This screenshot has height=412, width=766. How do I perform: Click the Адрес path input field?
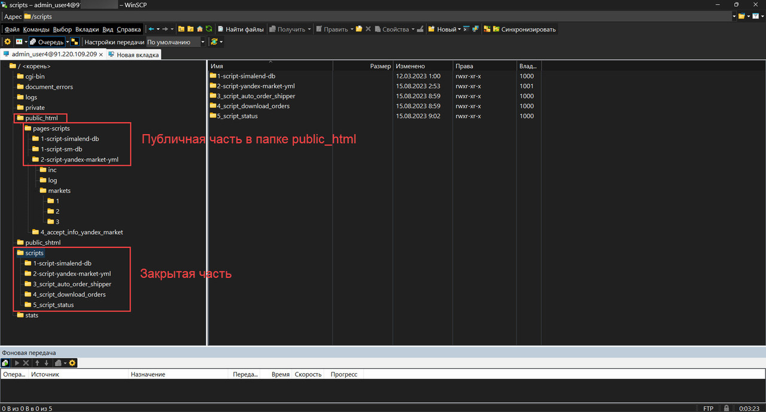point(377,16)
